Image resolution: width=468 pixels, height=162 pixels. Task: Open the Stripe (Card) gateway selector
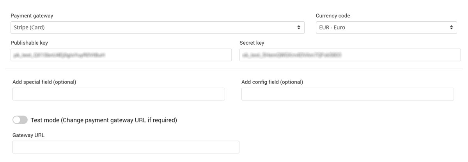tap(156, 28)
